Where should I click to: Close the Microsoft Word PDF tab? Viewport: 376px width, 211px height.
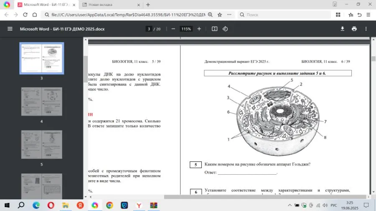pyautogui.click(x=74, y=5)
